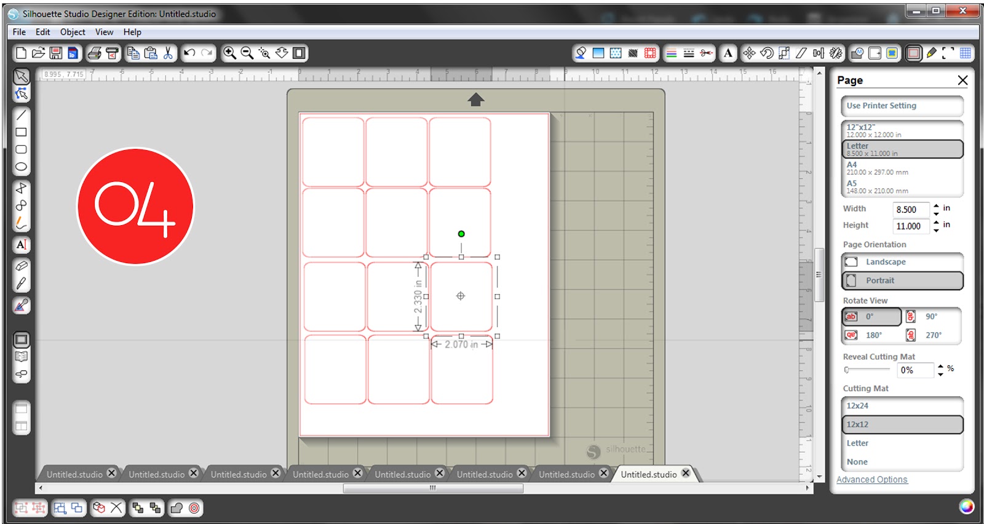Open the Grid settings icon
The image size is (984, 524).
pos(966,54)
